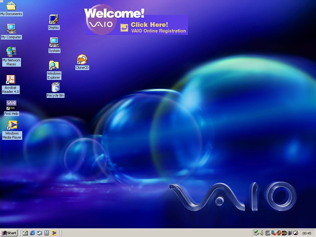Click the Start button

(9, 233)
